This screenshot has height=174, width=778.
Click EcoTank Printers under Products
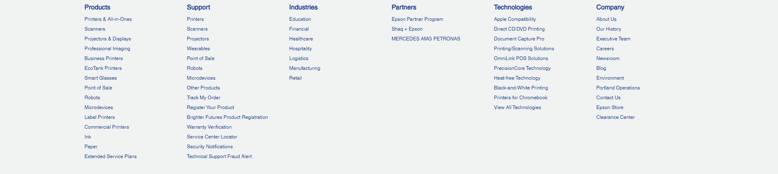pos(103,68)
